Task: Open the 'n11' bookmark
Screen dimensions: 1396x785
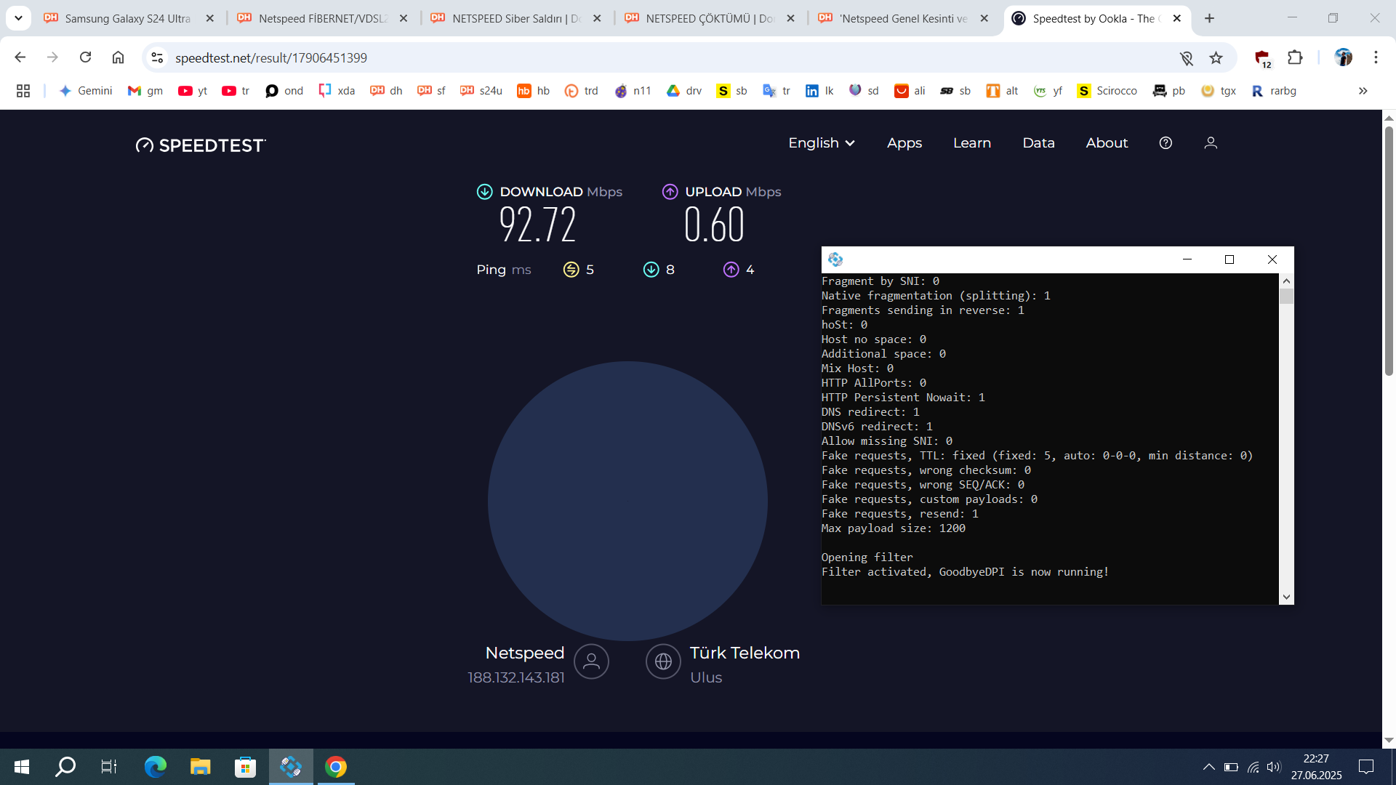Action: pos(633,91)
